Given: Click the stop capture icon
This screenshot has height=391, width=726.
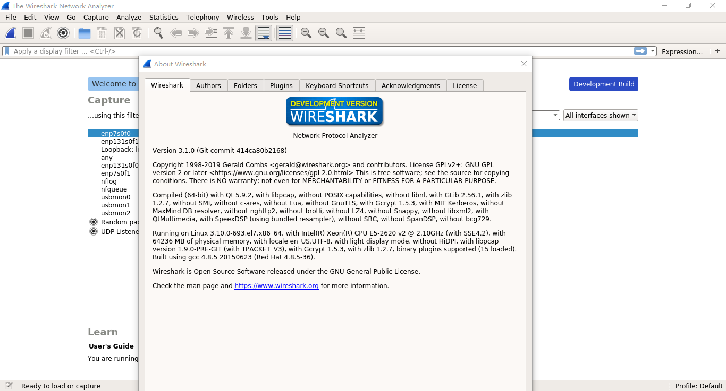Looking at the screenshot, I should [28, 33].
